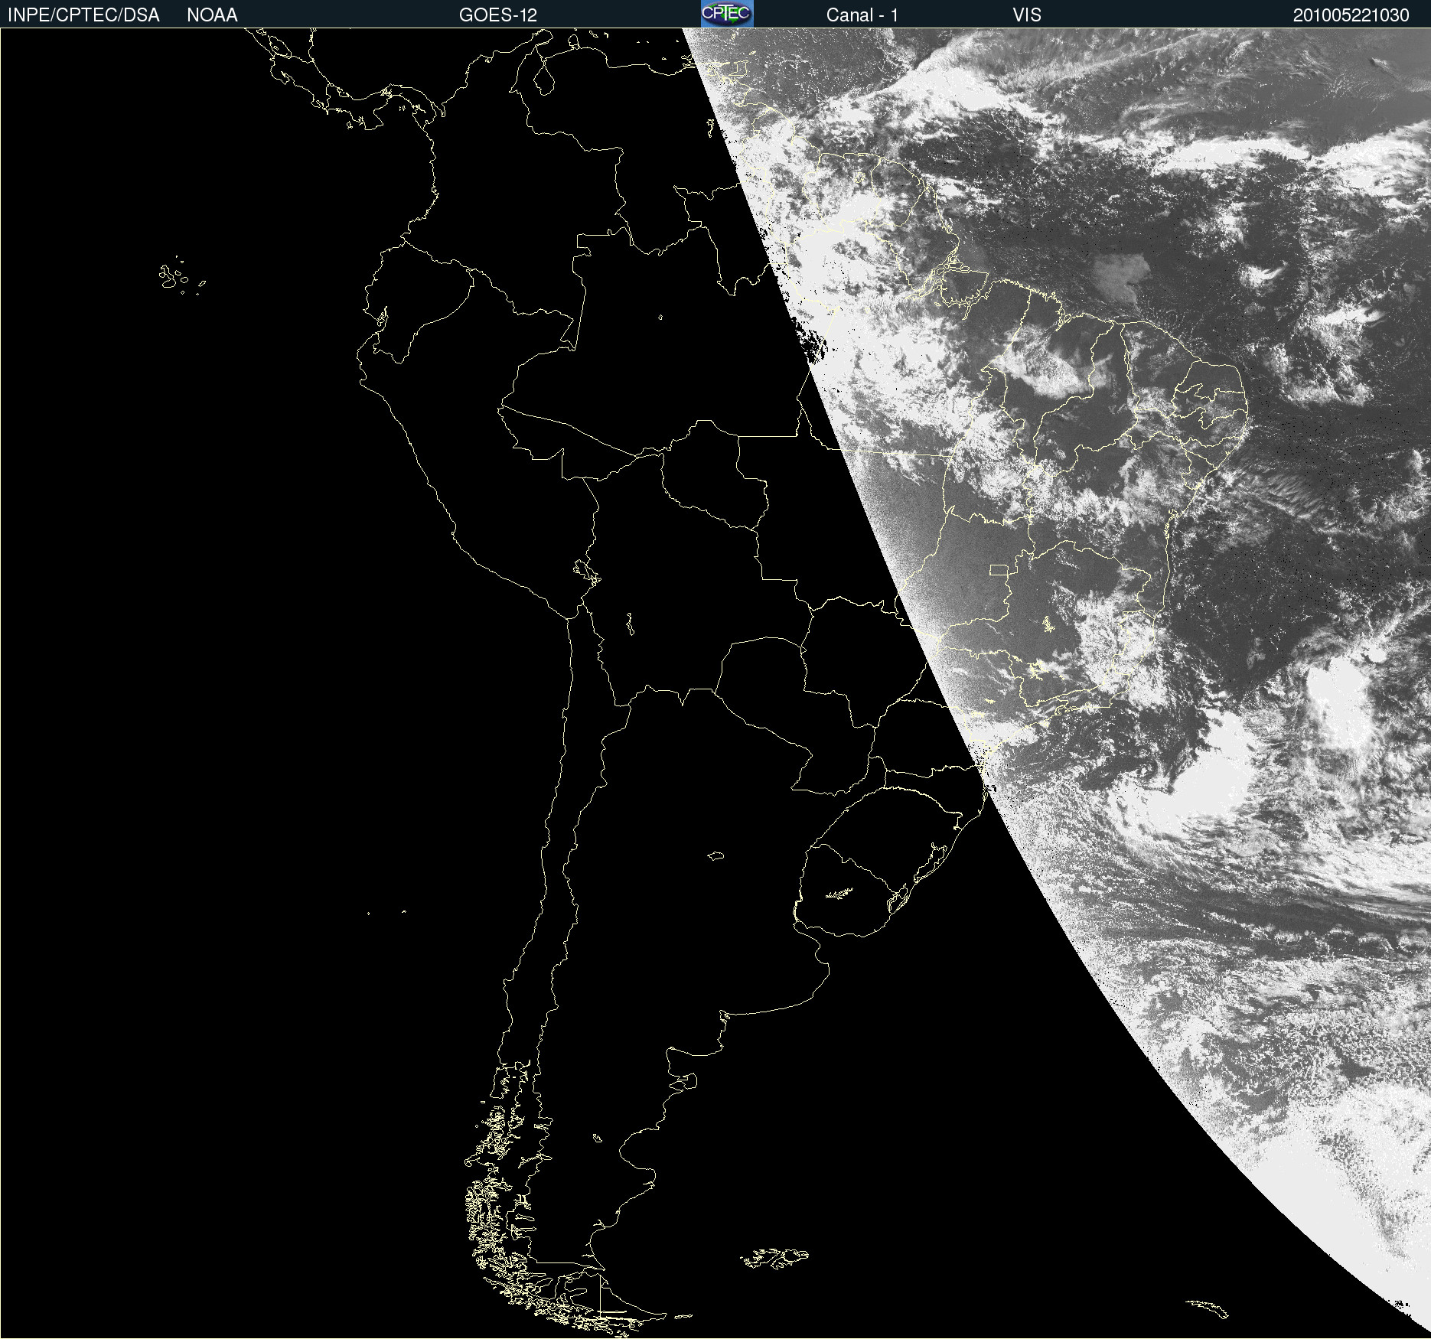Image resolution: width=1431 pixels, height=1339 pixels.
Task: Click the timestamp 201005221030
Action: (x=1351, y=15)
